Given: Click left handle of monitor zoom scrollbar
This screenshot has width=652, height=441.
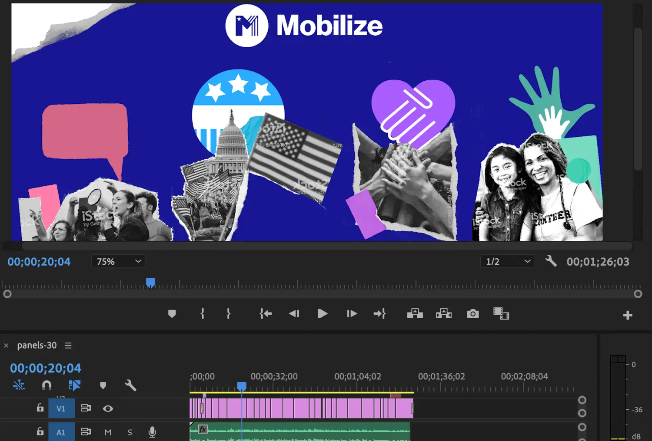Looking at the screenshot, I should pos(7,294).
